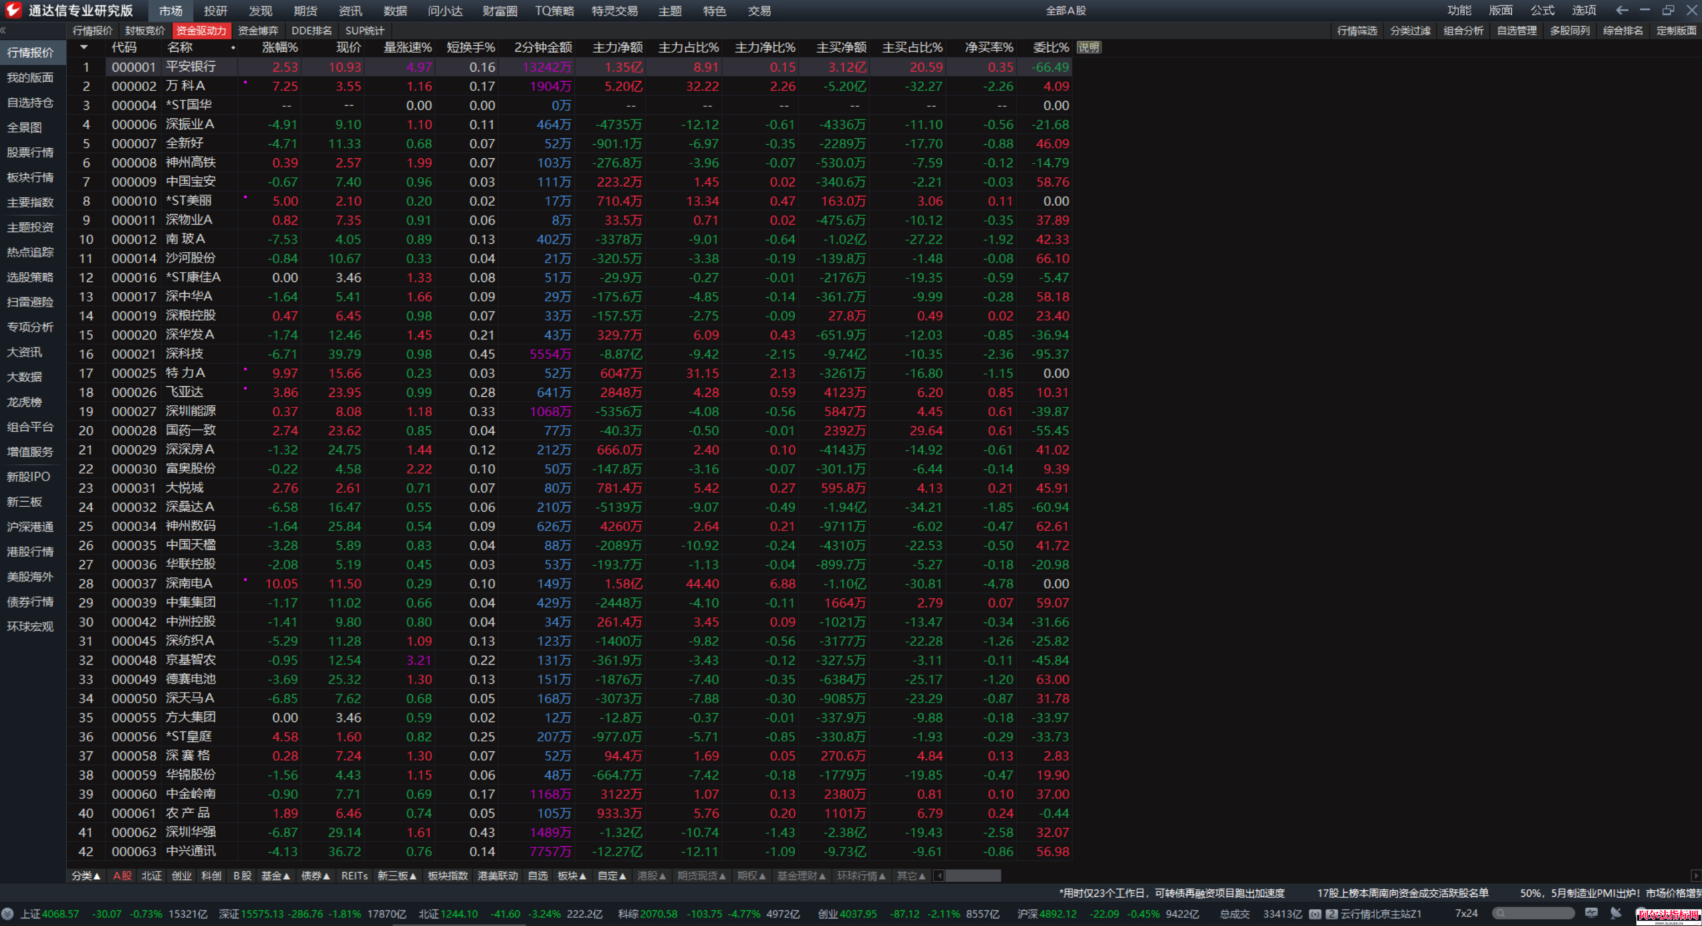Open the 期货 menu
1702x926 pixels.
point(305,11)
